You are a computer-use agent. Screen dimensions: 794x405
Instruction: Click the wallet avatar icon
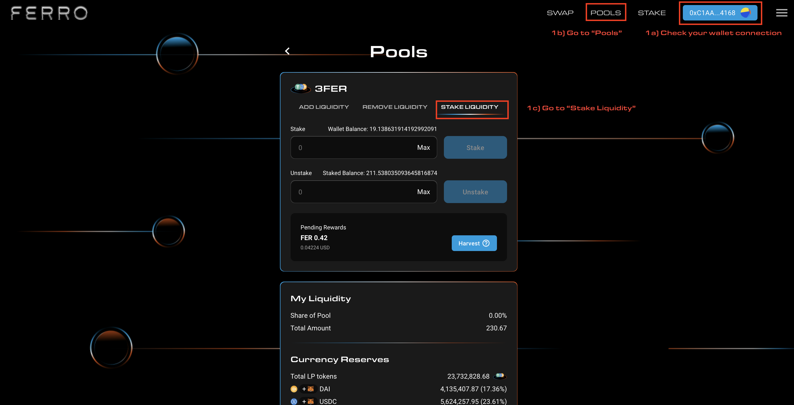[x=745, y=13]
